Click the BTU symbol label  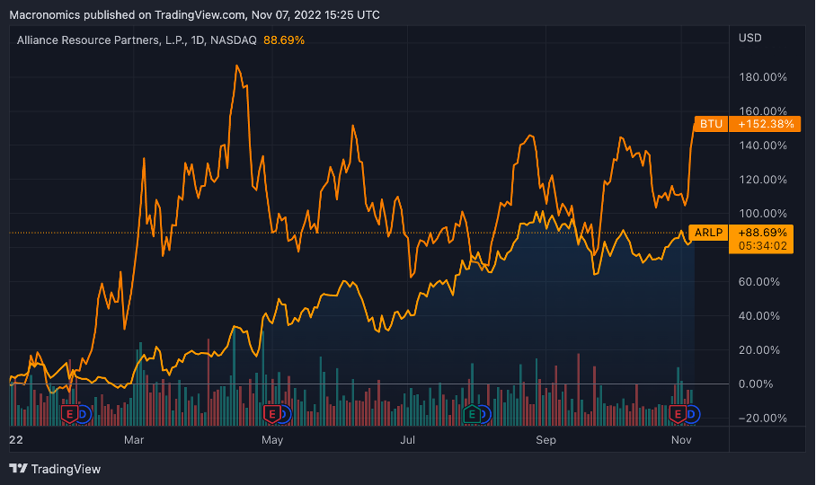click(x=711, y=124)
